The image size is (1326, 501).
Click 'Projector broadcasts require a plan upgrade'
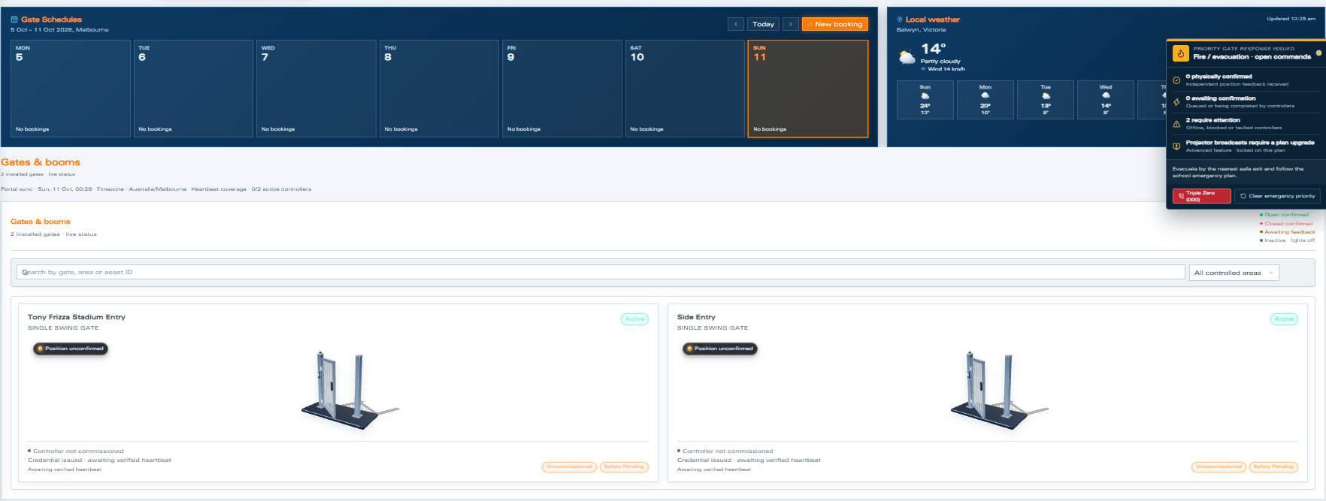click(1246, 146)
